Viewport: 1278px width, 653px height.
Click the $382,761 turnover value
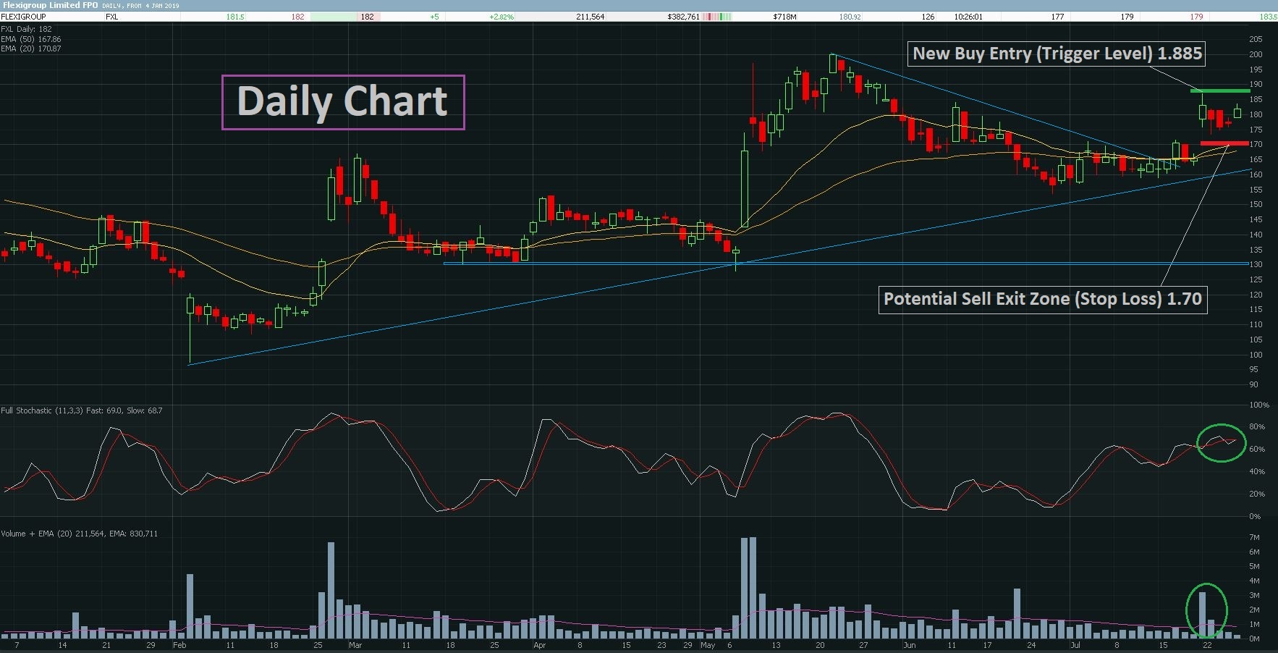coord(683,17)
